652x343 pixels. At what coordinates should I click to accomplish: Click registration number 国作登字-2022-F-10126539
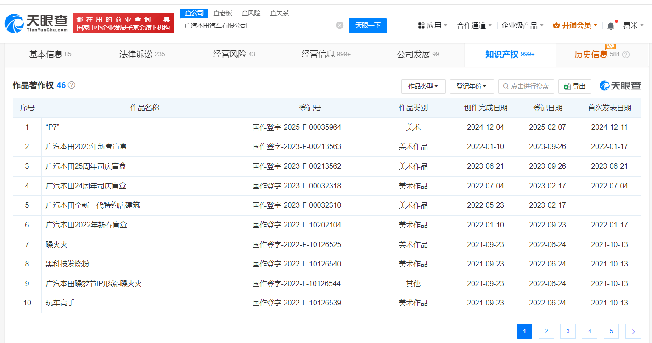(x=297, y=303)
